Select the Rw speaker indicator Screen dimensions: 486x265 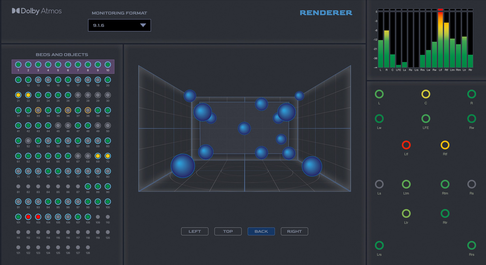point(471,119)
